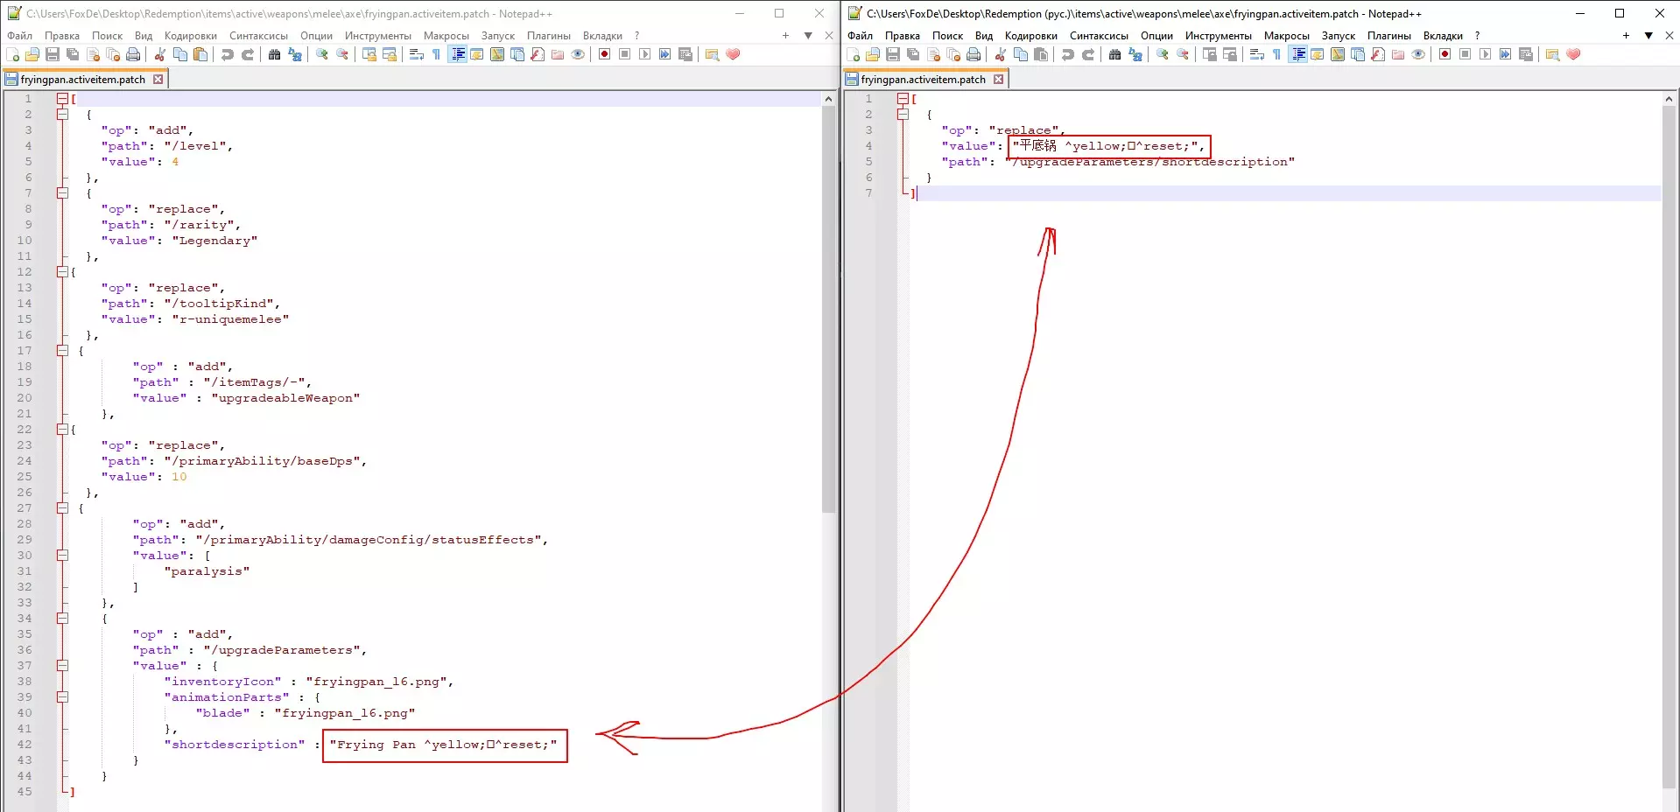Save the file in the Redemption window
Image resolution: width=1680 pixels, height=812 pixels.
[x=53, y=54]
